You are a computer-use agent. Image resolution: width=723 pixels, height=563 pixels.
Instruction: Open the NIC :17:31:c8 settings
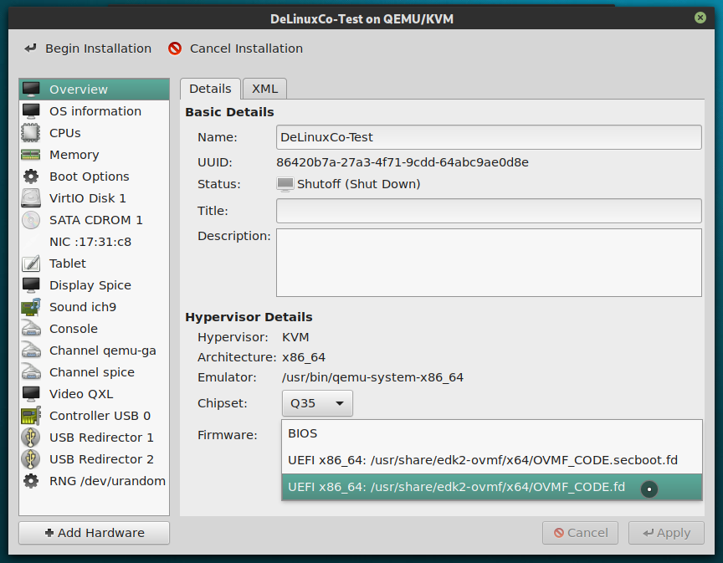[95, 241]
